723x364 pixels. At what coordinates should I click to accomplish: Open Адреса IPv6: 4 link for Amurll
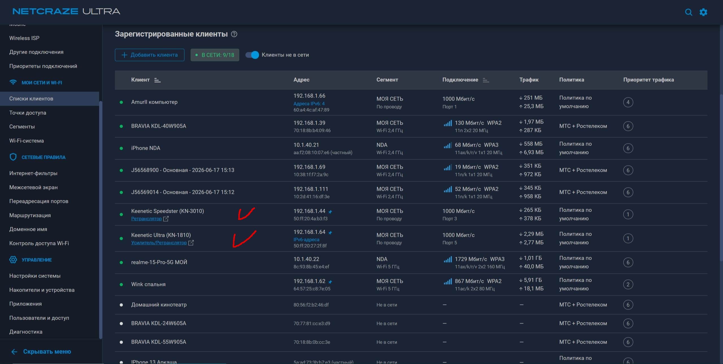tap(309, 104)
